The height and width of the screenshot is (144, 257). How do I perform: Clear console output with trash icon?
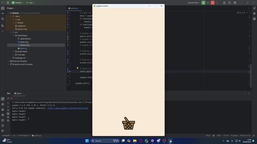point(8,120)
